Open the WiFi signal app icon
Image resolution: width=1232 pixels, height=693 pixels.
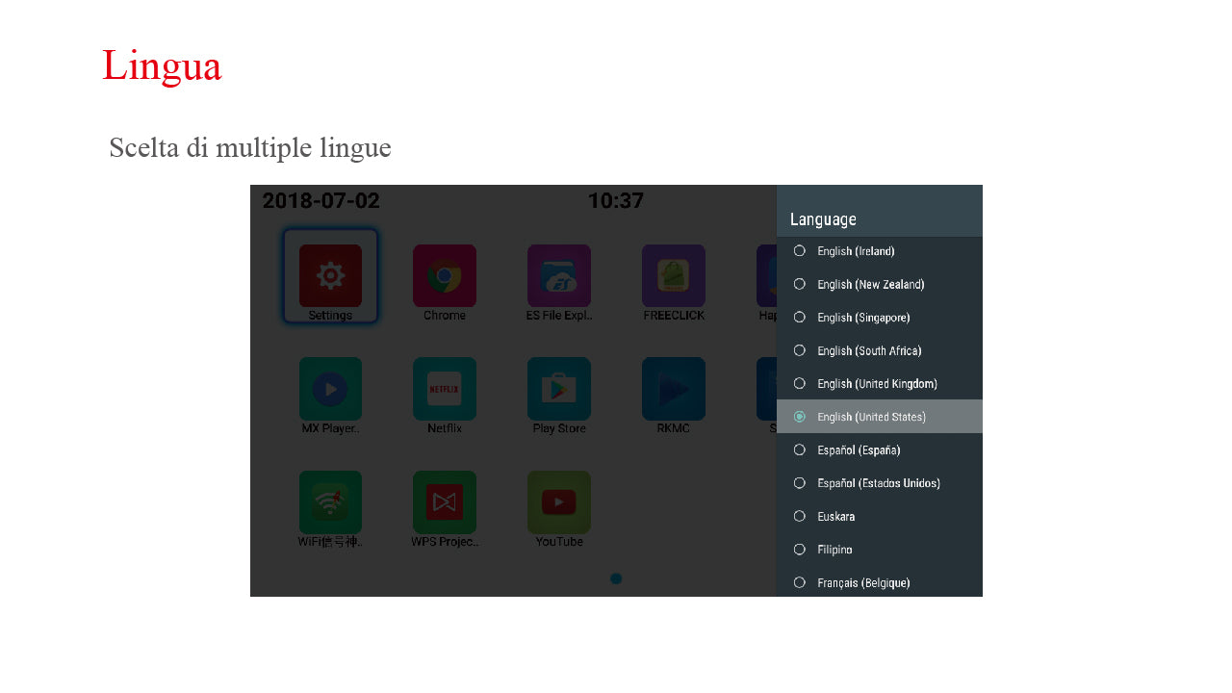point(330,502)
